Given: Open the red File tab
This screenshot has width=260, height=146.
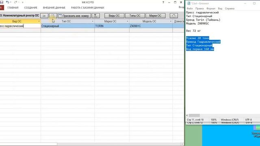Looking at the screenshot, I should click(x=2, y=8).
